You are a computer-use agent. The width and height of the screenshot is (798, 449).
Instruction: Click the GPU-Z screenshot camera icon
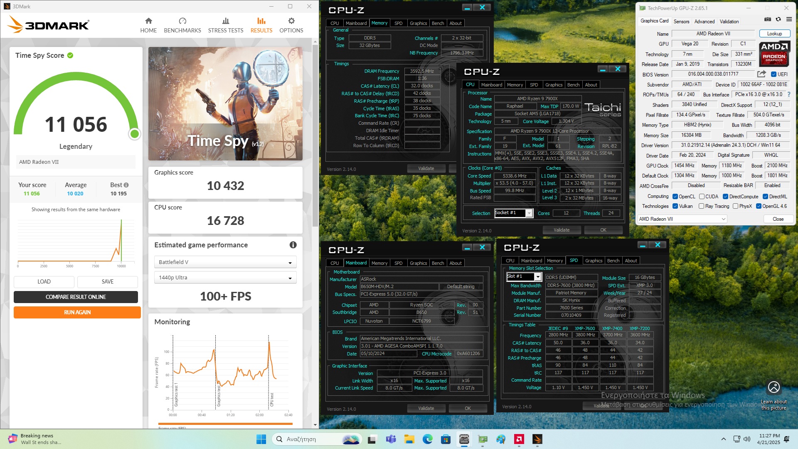(x=767, y=20)
